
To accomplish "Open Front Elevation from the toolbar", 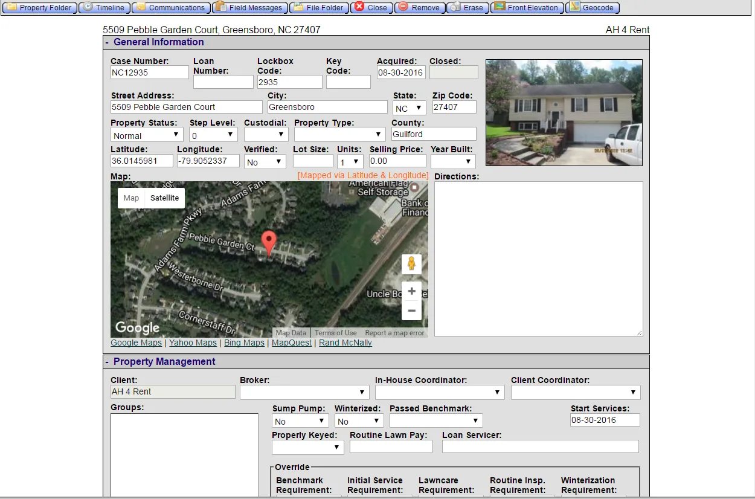I will (527, 8).
